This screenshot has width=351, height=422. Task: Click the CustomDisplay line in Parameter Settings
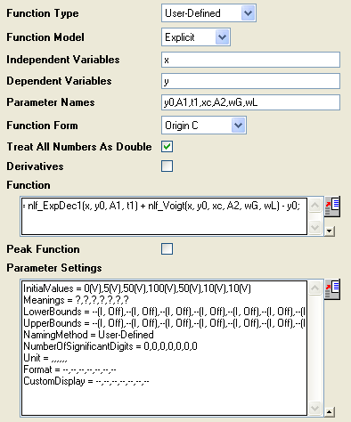pyautogui.click(x=86, y=381)
